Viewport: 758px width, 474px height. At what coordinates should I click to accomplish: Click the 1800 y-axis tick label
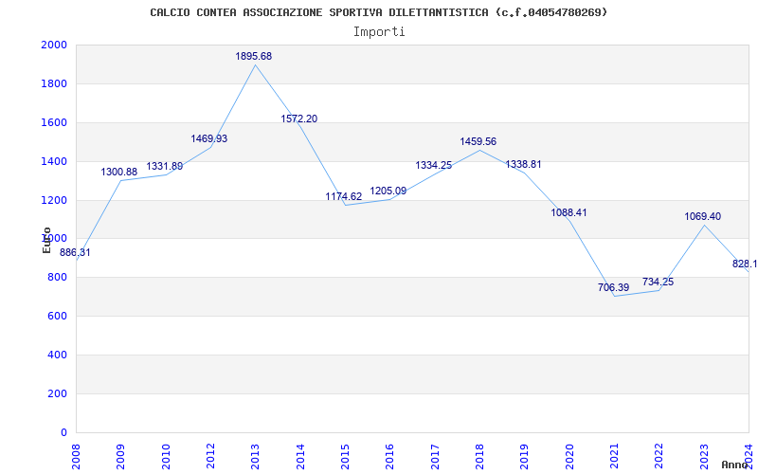54,83
